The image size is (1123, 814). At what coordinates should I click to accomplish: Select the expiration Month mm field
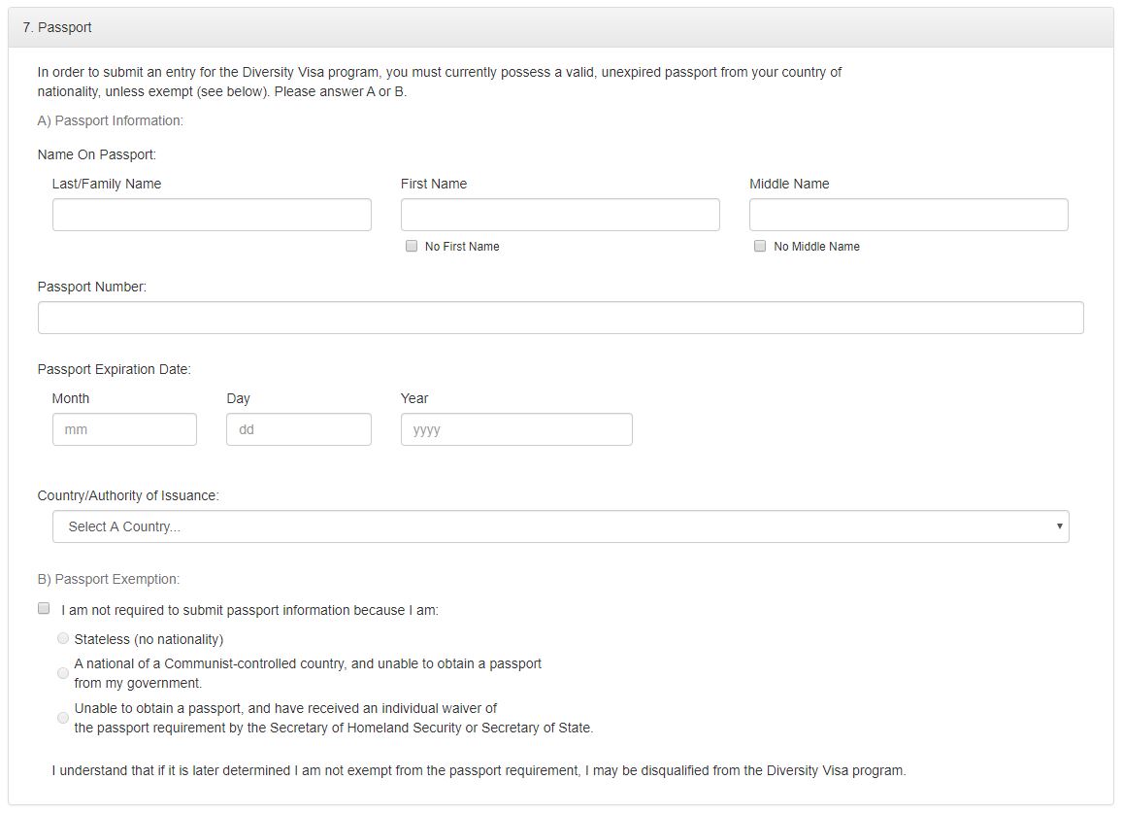[x=124, y=429]
